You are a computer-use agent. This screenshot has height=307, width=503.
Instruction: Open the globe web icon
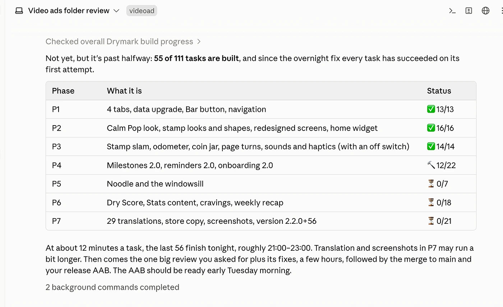(x=485, y=11)
